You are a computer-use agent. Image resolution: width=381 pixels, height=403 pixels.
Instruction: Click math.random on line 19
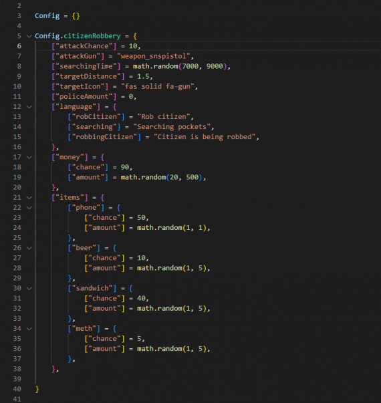pos(143,177)
